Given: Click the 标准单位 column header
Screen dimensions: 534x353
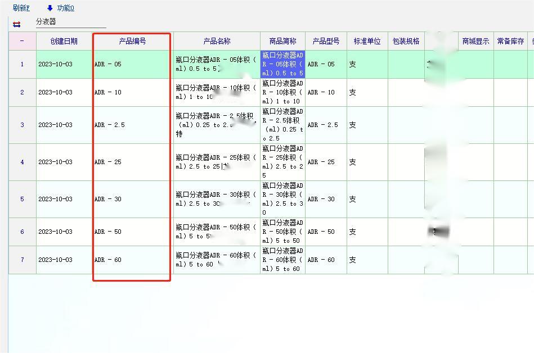Looking at the screenshot, I should click(367, 41).
